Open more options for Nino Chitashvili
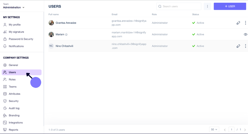The width and height of the screenshot is (248, 134). pos(245,46)
